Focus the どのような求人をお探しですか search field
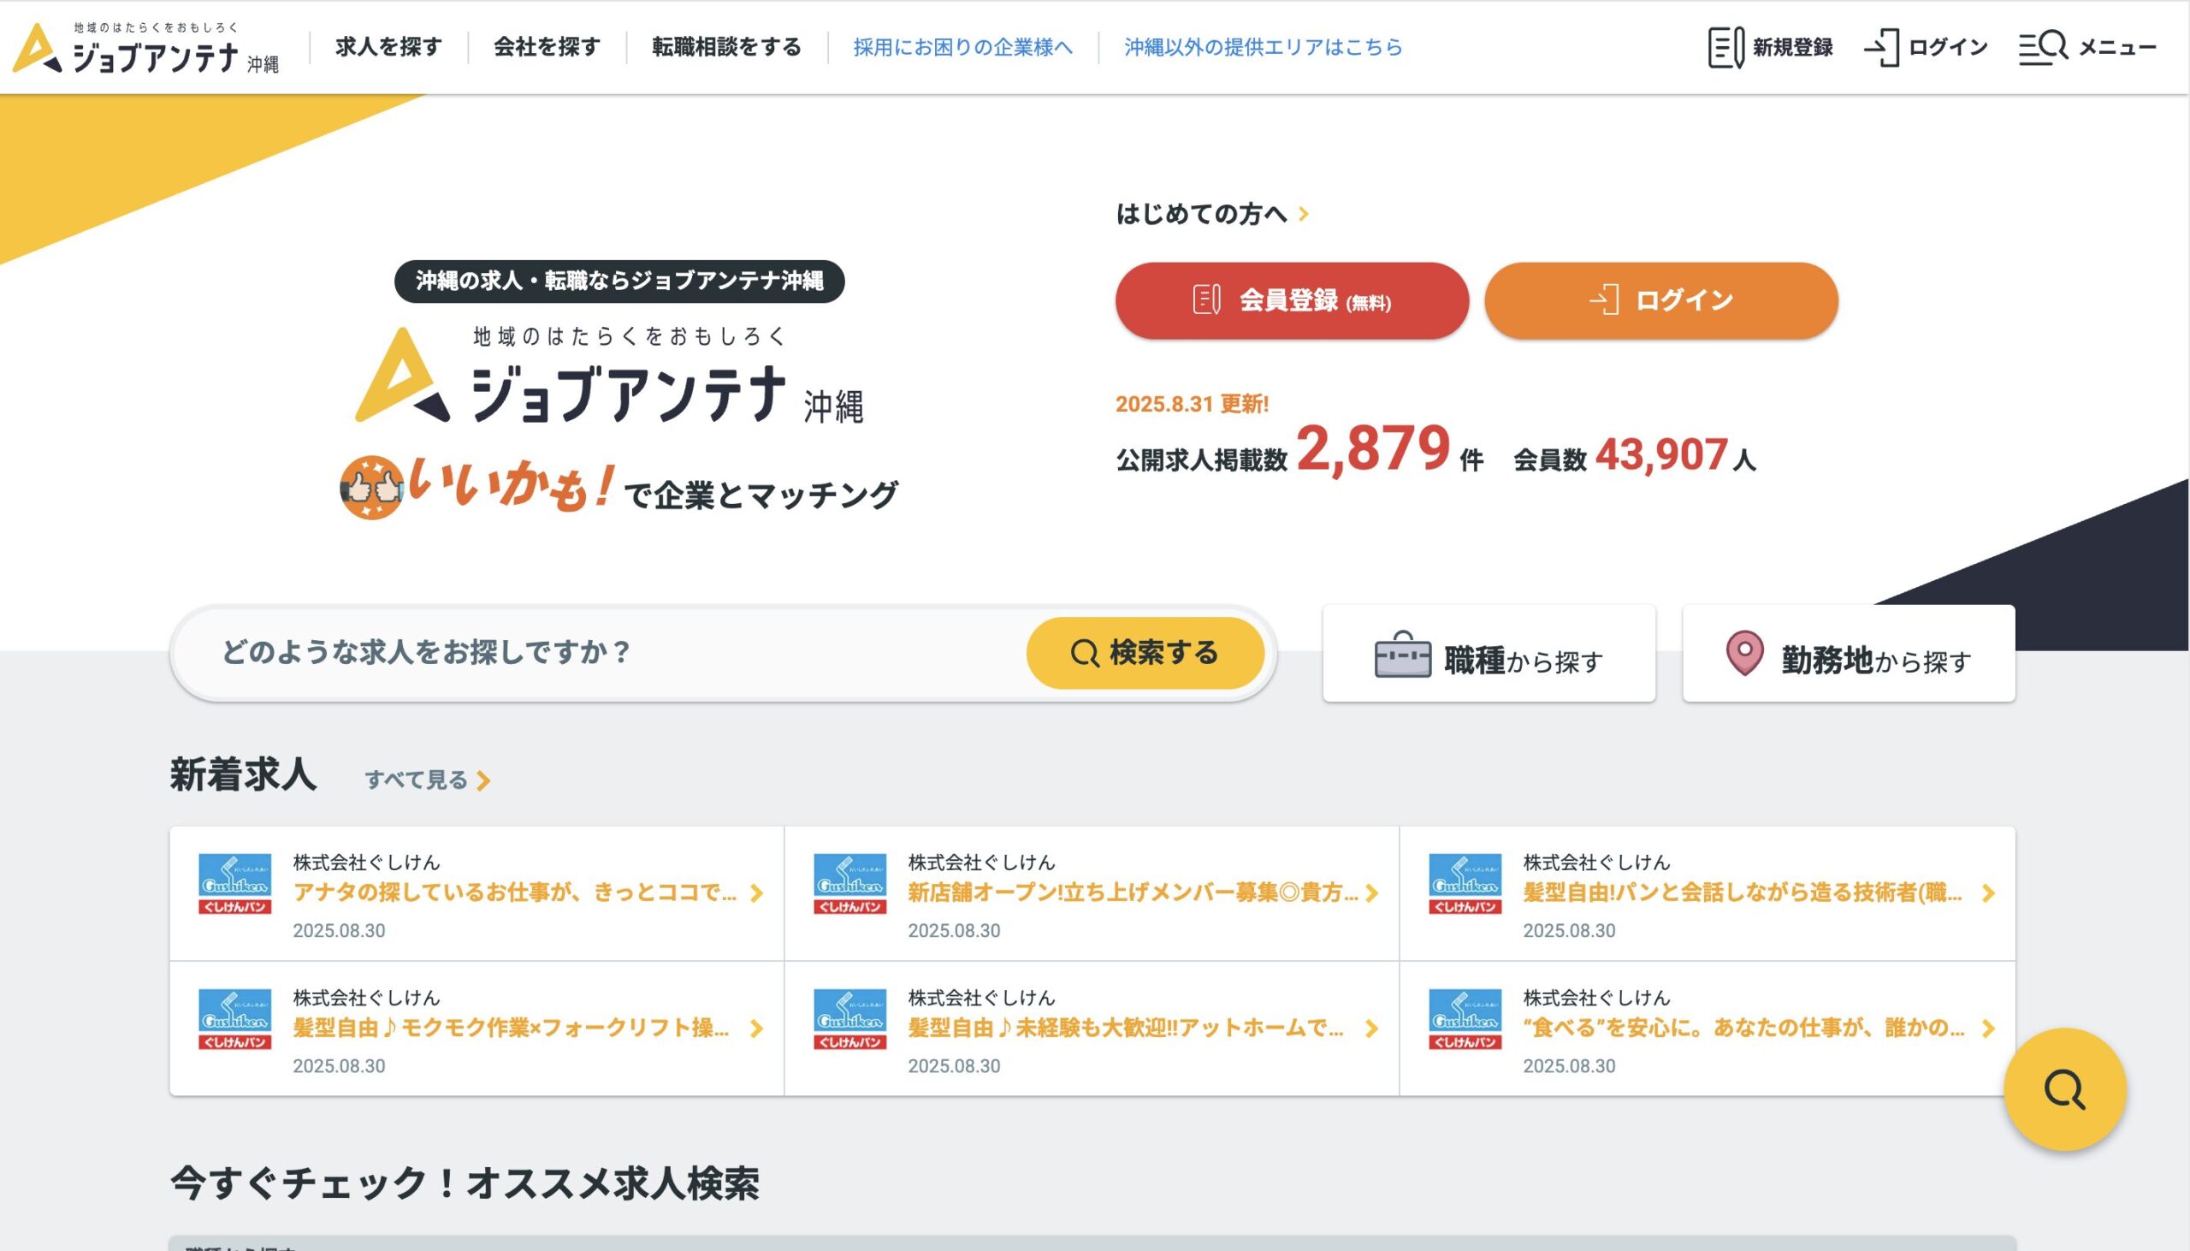The width and height of the screenshot is (2190, 1251). pyautogui.click(x=601, y=653)
